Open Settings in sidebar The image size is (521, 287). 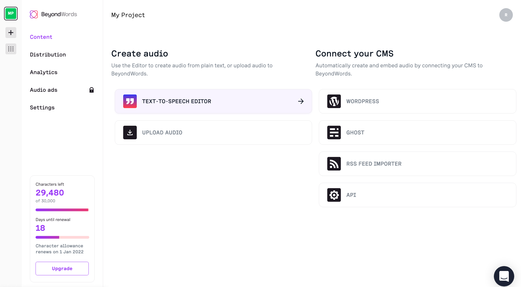pos(42,108)
